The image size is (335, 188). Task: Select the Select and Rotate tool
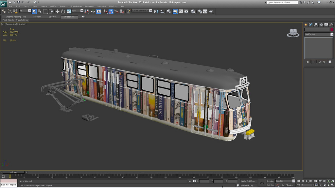tap(63, 11)
